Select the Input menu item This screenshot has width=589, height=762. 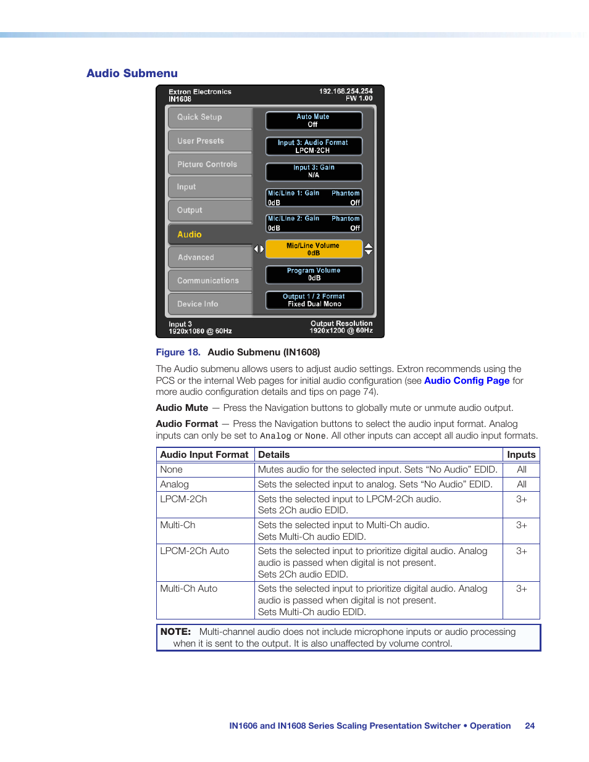click(x=210, y=187)
